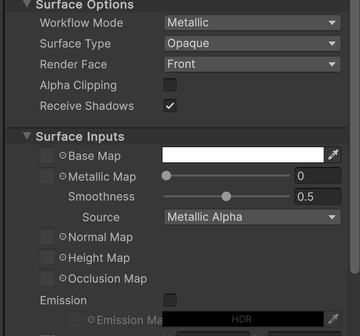This screenshot has width=360, height=336.
Task: Uncheck the Receive Shadows checkbox
Action: 170,106
